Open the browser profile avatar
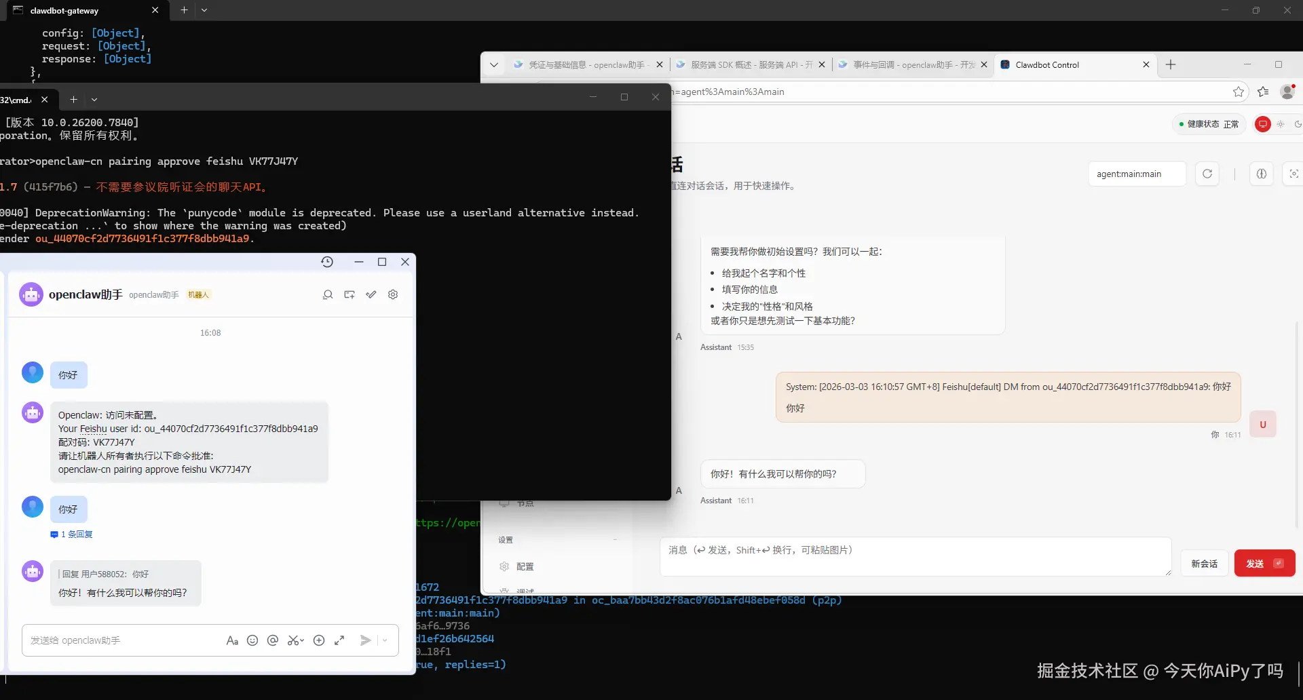 click(1287, 92)
